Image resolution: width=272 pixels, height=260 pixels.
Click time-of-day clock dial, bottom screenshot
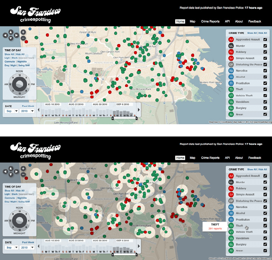pyautogui.click(x=20, y=221)
